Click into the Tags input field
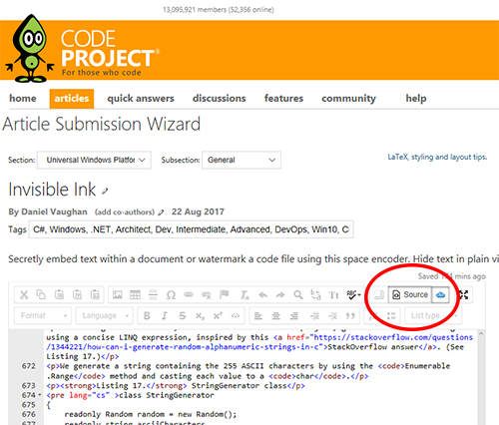Image resolution: width=499 pixels, height=425 pixels. [191, 229]
